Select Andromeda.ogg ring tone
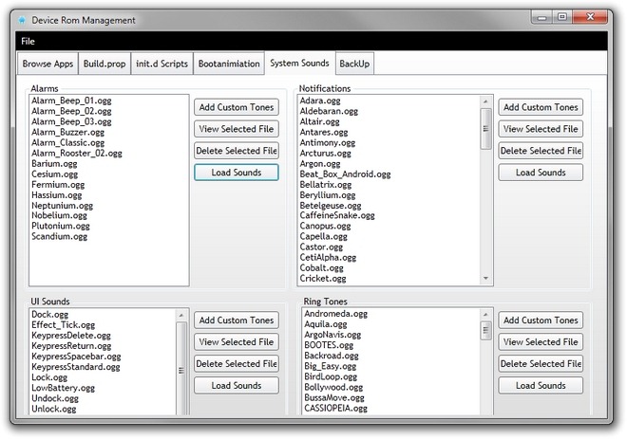This screenshot has height=439, width=627. point(336,314)
